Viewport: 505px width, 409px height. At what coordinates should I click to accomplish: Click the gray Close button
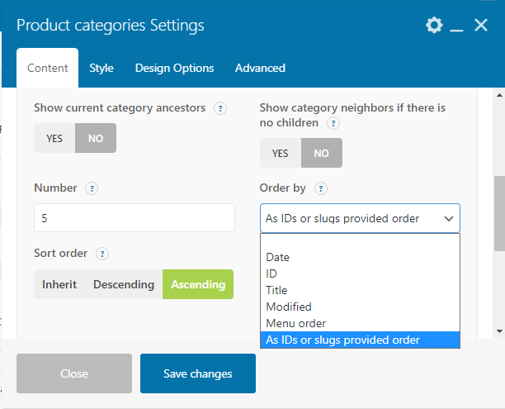[x=74, y=373]
